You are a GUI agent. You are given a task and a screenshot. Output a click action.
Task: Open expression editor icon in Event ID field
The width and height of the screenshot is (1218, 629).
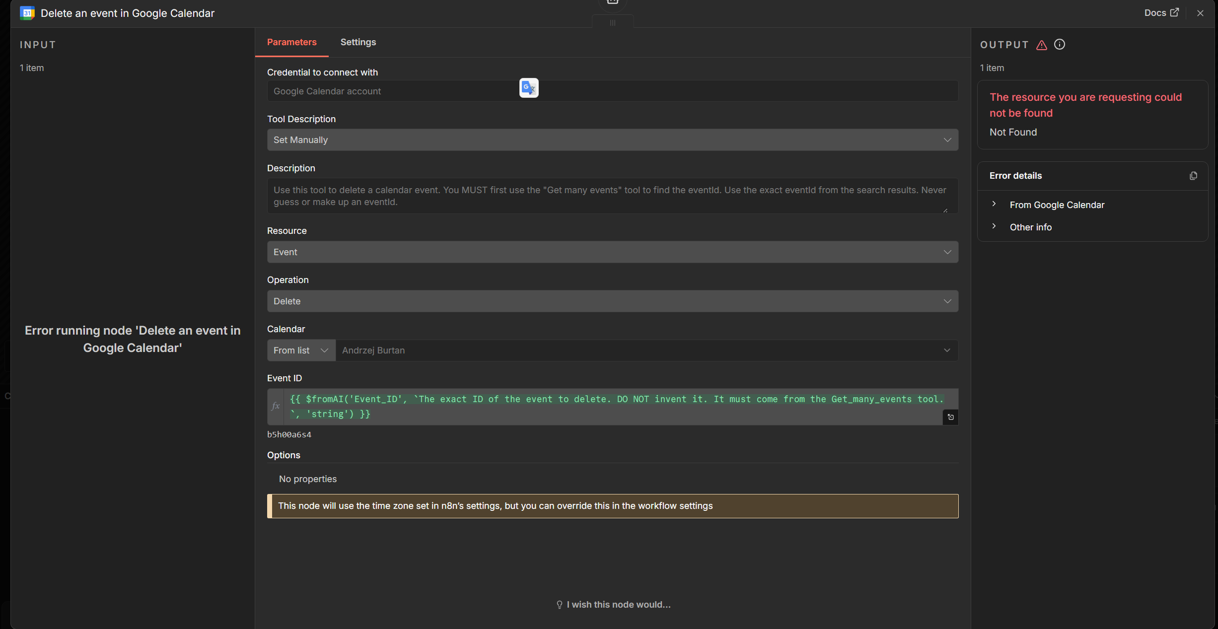[x=950, y=417]
